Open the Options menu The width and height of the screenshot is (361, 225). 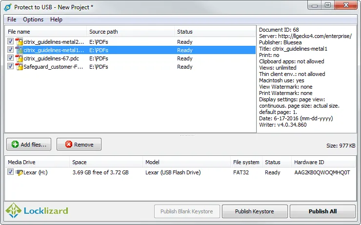click(33, 19)
